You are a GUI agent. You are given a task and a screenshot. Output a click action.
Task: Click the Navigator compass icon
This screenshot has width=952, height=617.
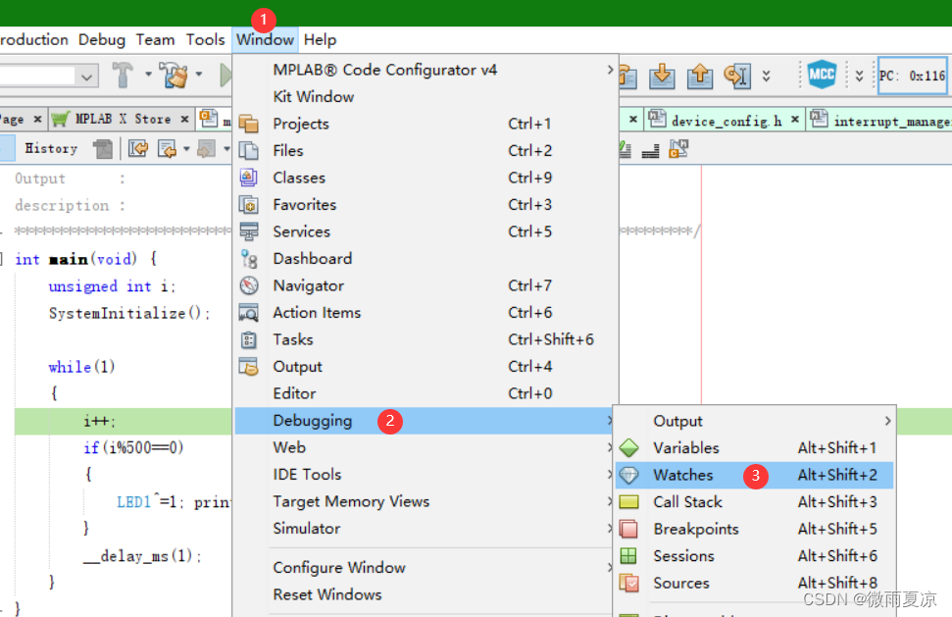249,285
